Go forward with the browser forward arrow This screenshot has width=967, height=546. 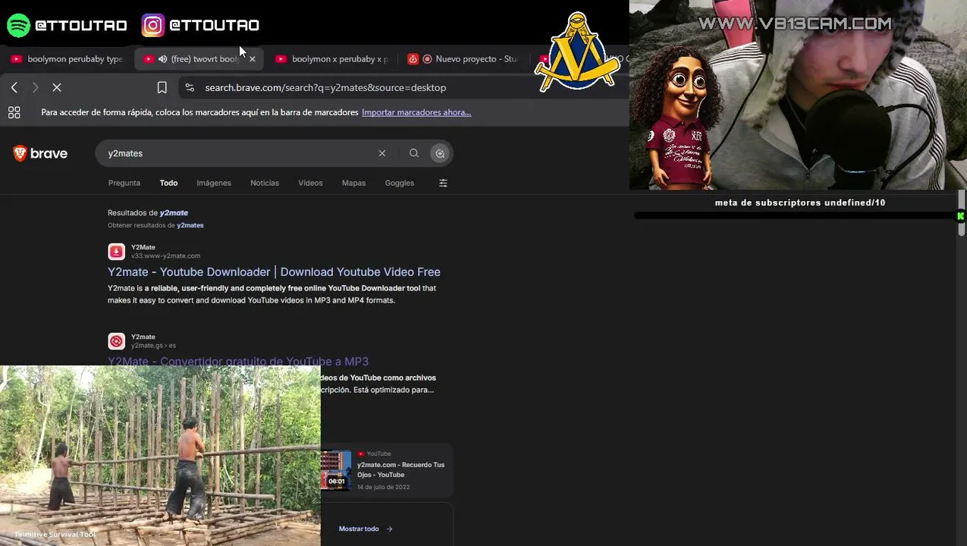point(35,88)
